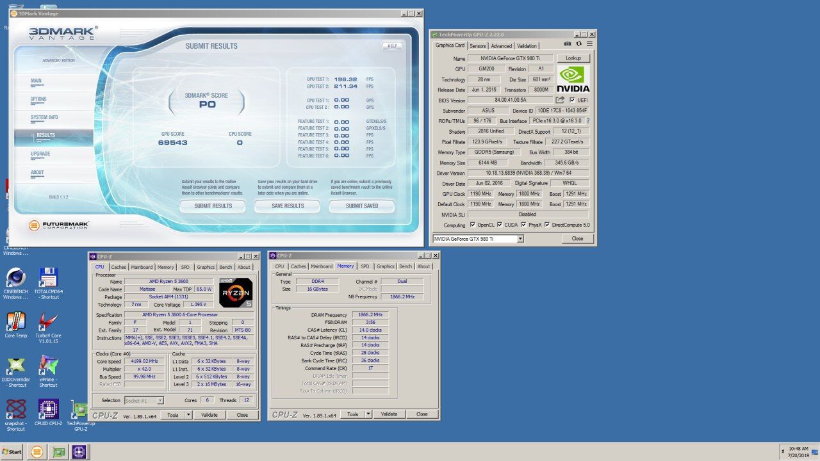Screen dimensions: 820x461
Task: Select Mainboard tab in left CPU-Z window
Action: tap(142, 267)
